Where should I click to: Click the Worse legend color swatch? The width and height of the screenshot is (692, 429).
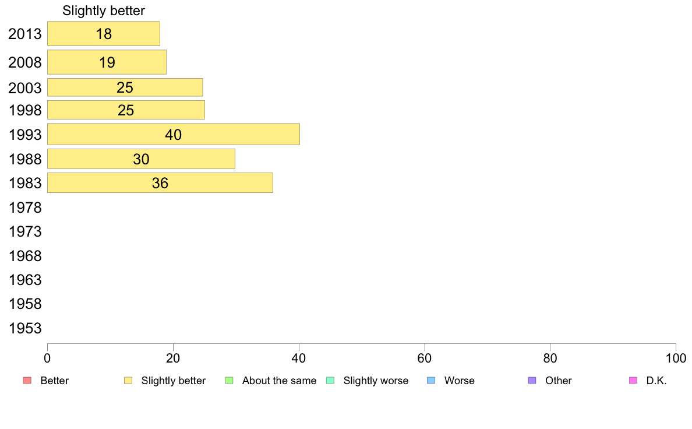click(x=431, y=381)
